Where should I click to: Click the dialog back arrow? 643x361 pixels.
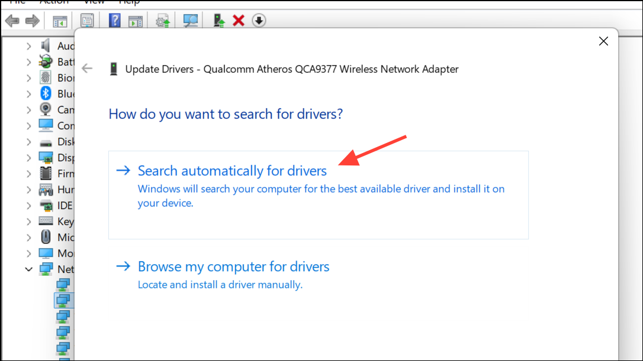87,69
